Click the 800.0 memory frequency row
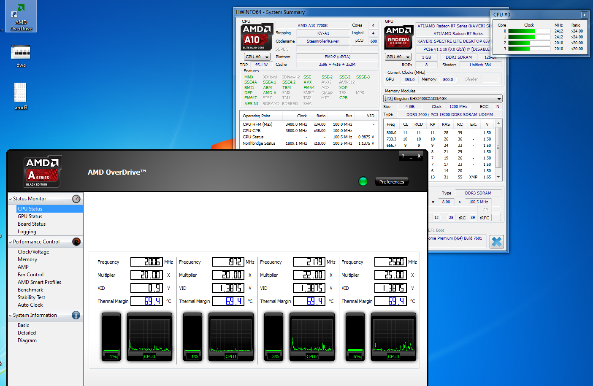593x386 pixels. point(439,133)
